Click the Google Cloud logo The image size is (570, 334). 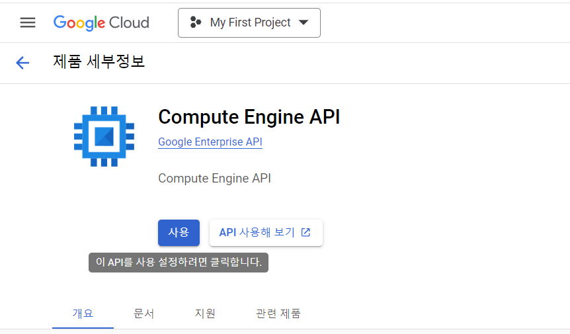(x=101, y=23)
